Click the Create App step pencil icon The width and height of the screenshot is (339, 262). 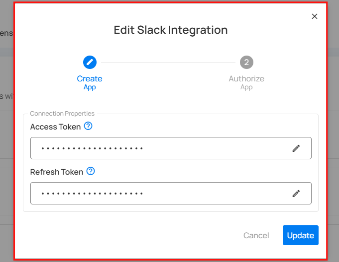[90, 62]
